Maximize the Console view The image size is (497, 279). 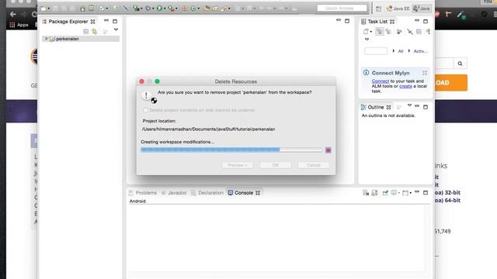point(426,192)
